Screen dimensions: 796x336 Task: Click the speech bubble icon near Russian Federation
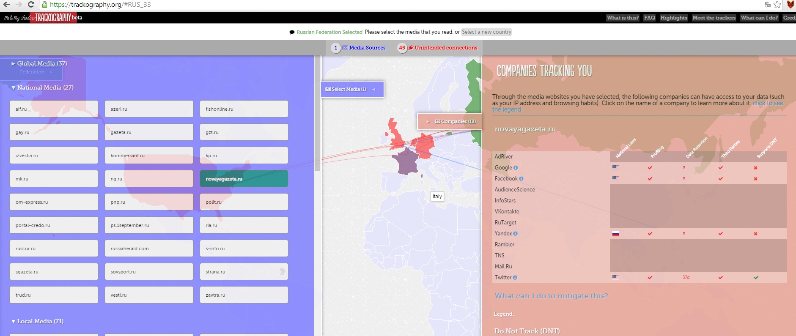[x=292, y=32]
